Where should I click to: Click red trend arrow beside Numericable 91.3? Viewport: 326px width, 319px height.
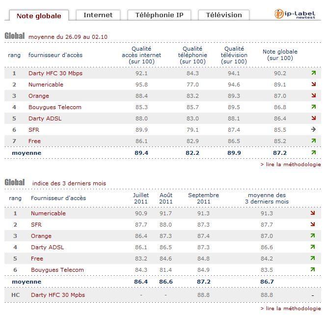click(x=313, y=213)
